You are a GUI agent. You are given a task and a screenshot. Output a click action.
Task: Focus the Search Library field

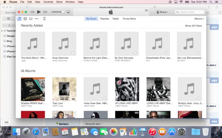click(x=190, y=12)
